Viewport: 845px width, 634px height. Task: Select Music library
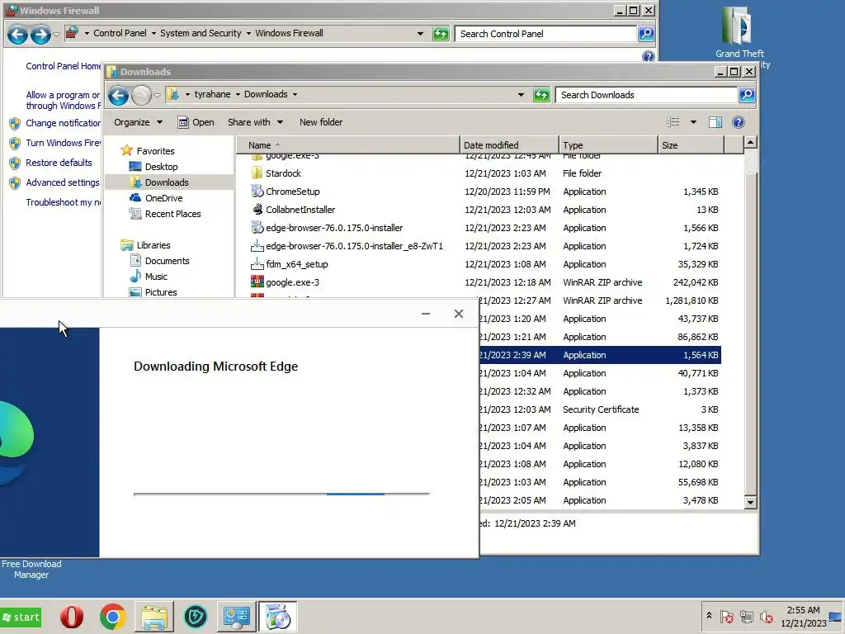(156, 277)
